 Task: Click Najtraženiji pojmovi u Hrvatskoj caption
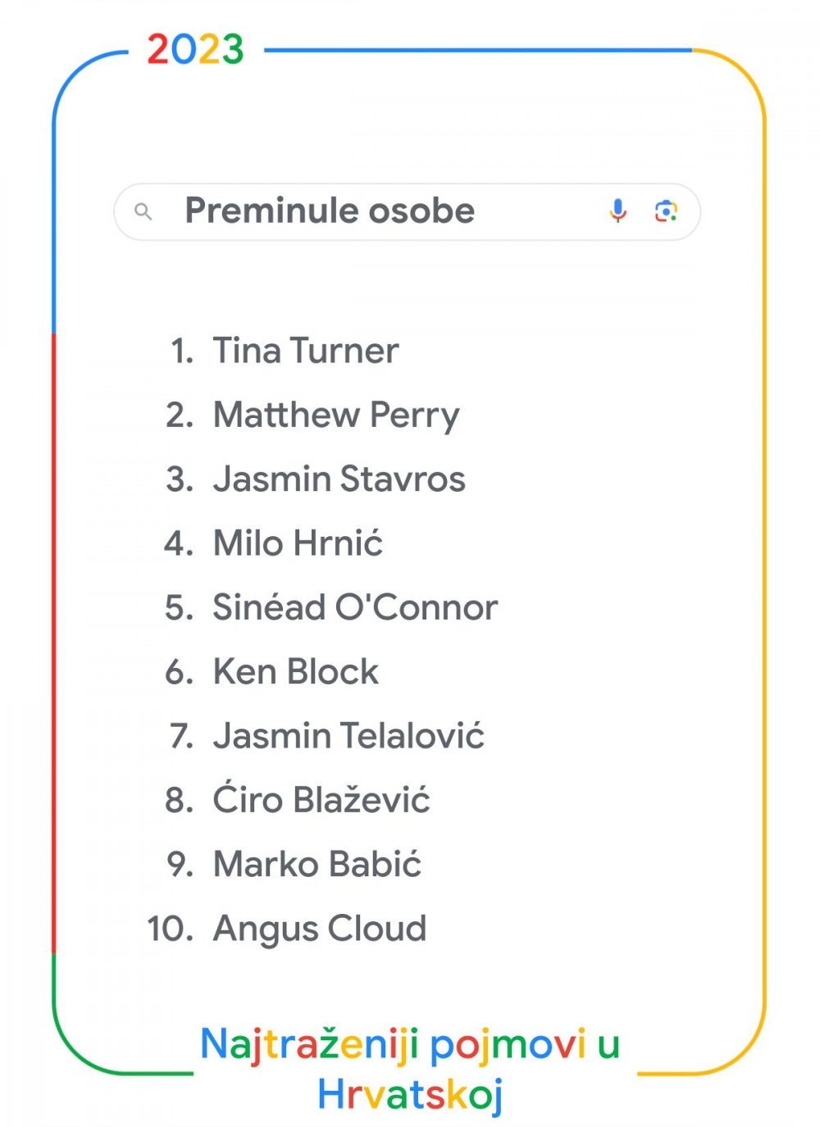point(410,1069)
